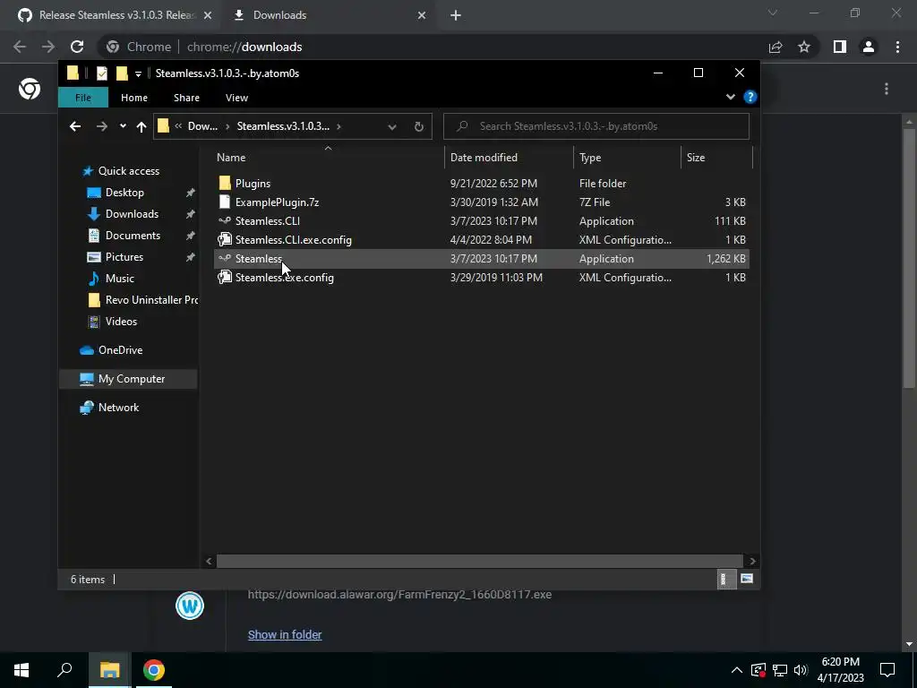Open the Plugins folder icon
Viewport: 917px width, 688px height.
pos(225,183)
